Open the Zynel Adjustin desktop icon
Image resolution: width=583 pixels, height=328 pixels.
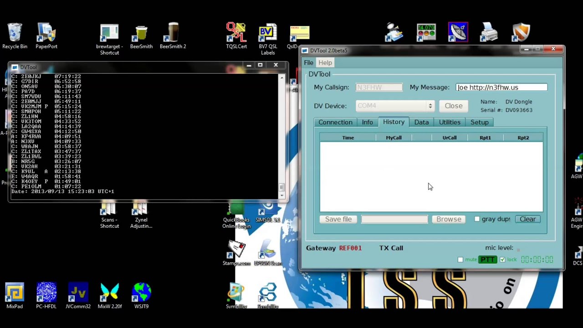click(141, 215)
